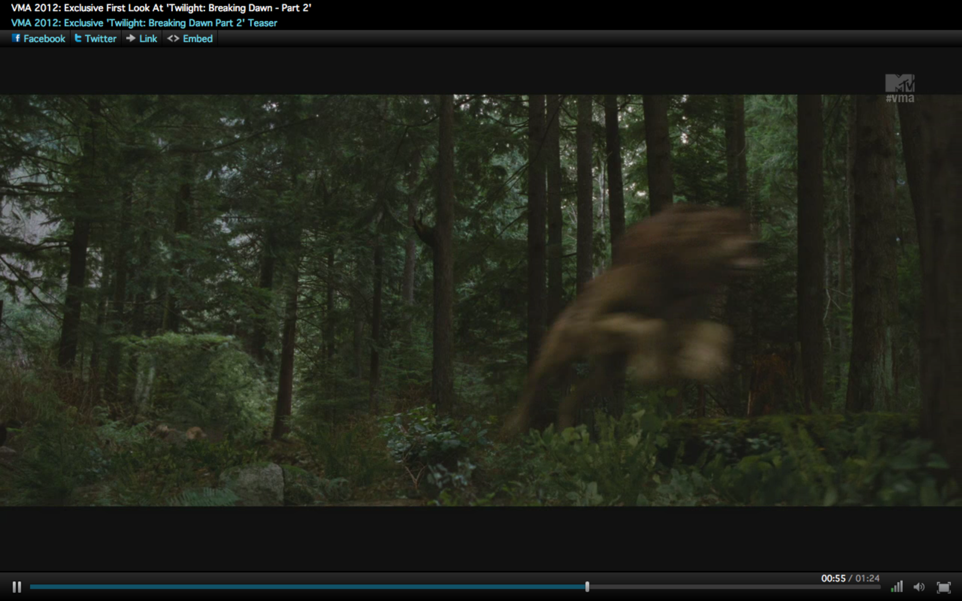962x601 pixels.
Task: Click the Facebook 'f' logo icon
Action: 17,38
